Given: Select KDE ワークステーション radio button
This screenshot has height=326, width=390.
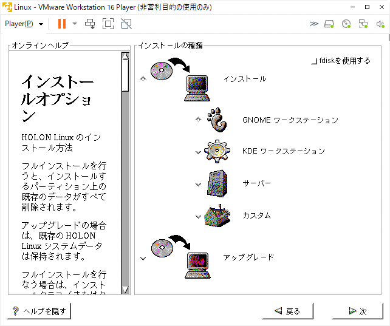Looking at the screenshot, I should [198, 152].
